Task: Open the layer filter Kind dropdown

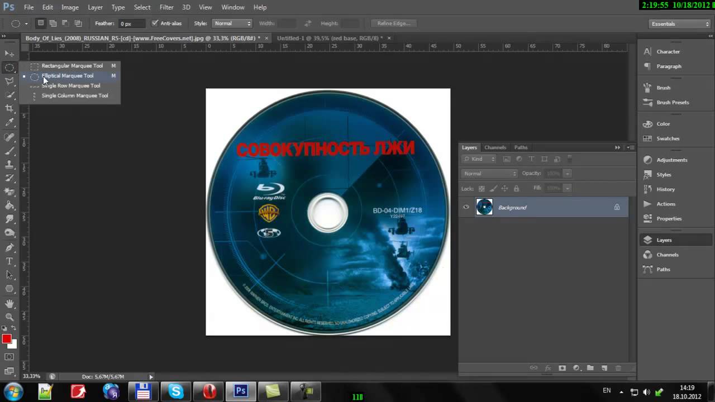Action: pos(479,159)
